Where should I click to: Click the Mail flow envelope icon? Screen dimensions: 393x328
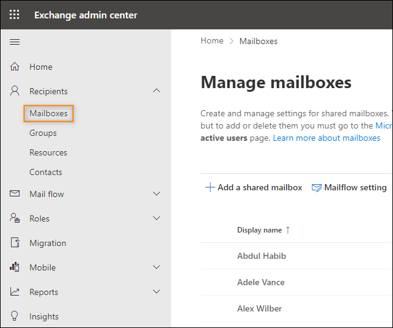point(15,193)
